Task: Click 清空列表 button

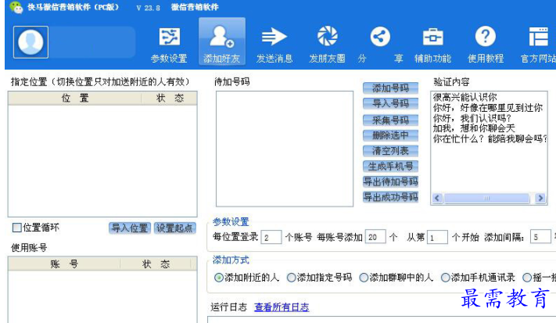Action: coord(390,151)
